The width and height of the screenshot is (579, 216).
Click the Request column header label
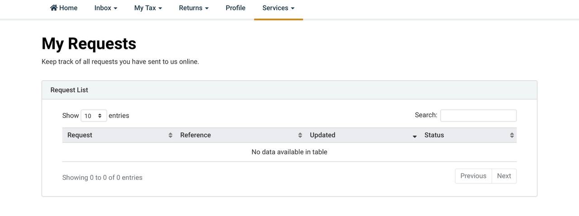(x=80, y=135)
